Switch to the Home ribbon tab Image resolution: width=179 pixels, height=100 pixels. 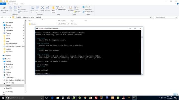(x=10, y=4)
